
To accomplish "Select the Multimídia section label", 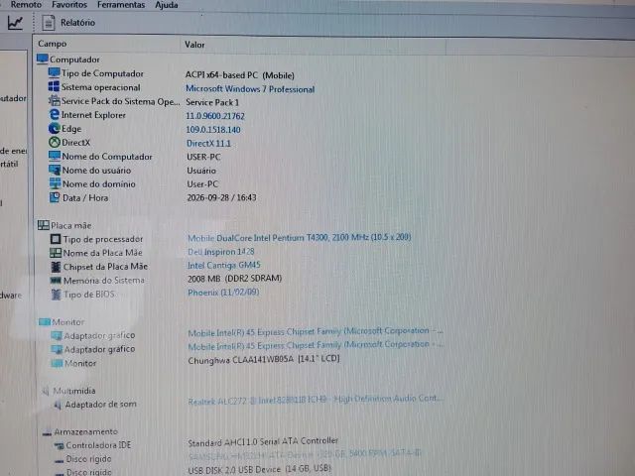I will click(x=74, y=391).
